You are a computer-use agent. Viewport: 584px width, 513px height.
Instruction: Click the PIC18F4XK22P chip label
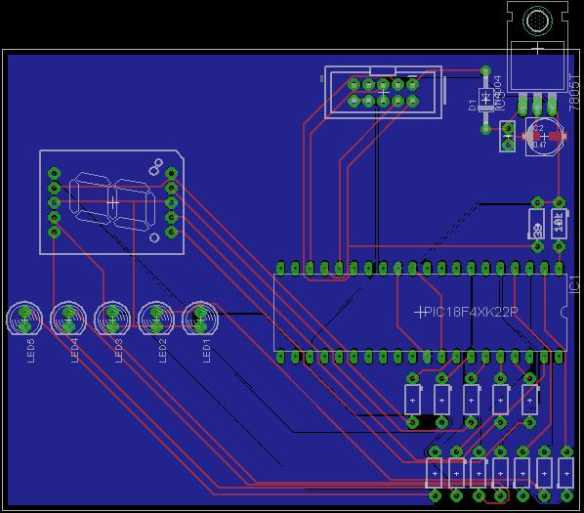[471, 312]
